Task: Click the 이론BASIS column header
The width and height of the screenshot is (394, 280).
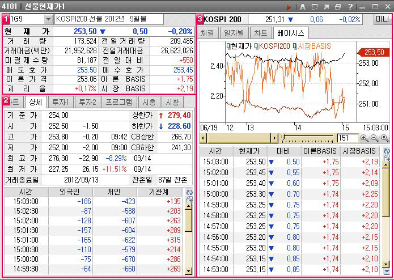Action: pos(320,151)
